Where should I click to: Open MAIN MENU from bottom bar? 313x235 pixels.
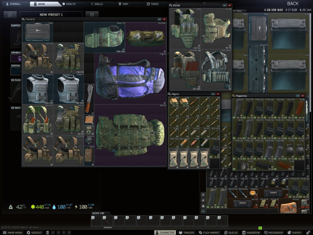pos(13,233)
